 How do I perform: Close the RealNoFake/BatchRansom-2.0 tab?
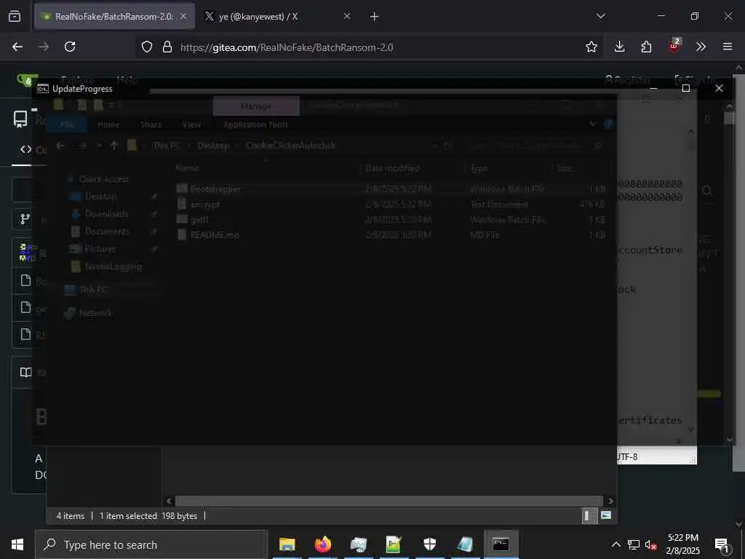coord(183,16)
